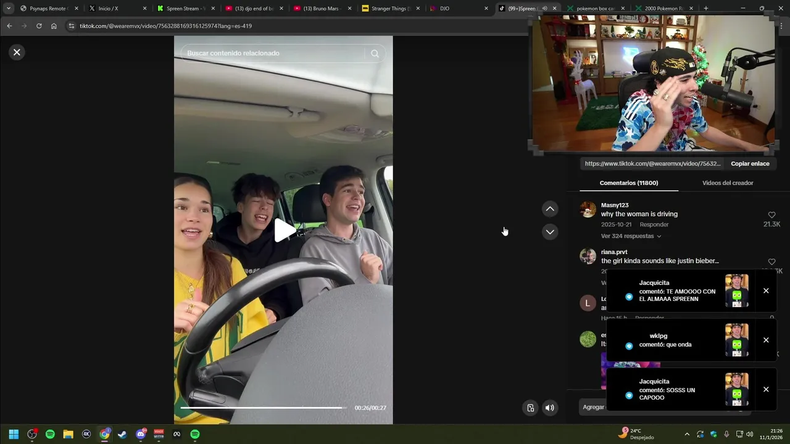Expand Ver 324 respuestas under Masny123's comment
The image size is (790, 444).
coord(631,236)
